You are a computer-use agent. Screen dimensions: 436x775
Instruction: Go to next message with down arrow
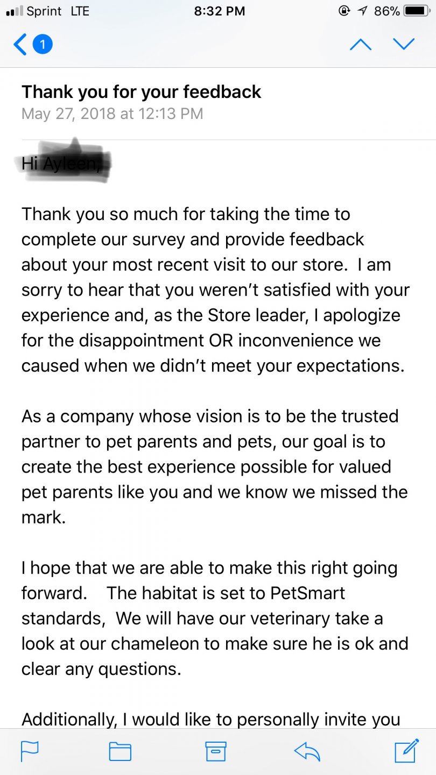[404, 44]
